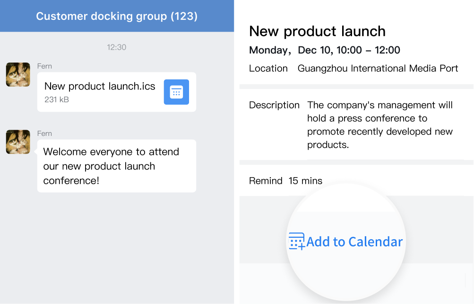Click the 12:30 timestamp in the chat
Image resolution: width=474 pixels, height=304 pixels.
click(x=116, y=47)
